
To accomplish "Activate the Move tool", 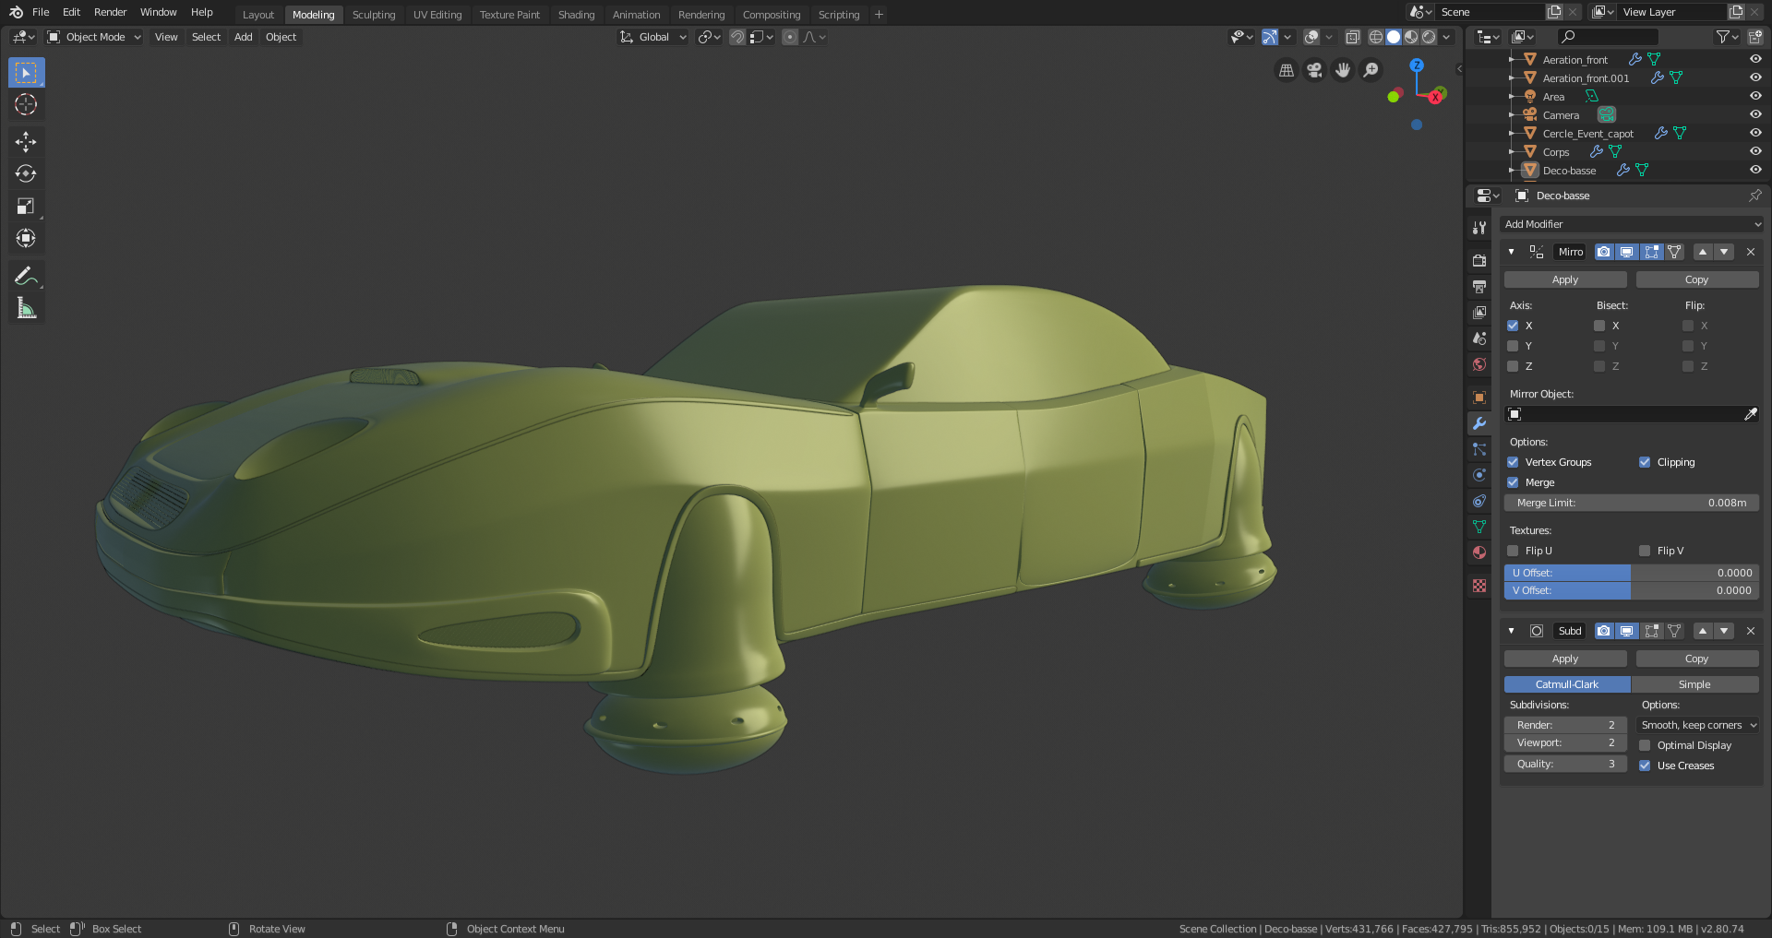I will point(26,141).
